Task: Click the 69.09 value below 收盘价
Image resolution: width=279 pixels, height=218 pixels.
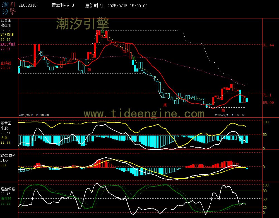Action: [x=6, y=30]
